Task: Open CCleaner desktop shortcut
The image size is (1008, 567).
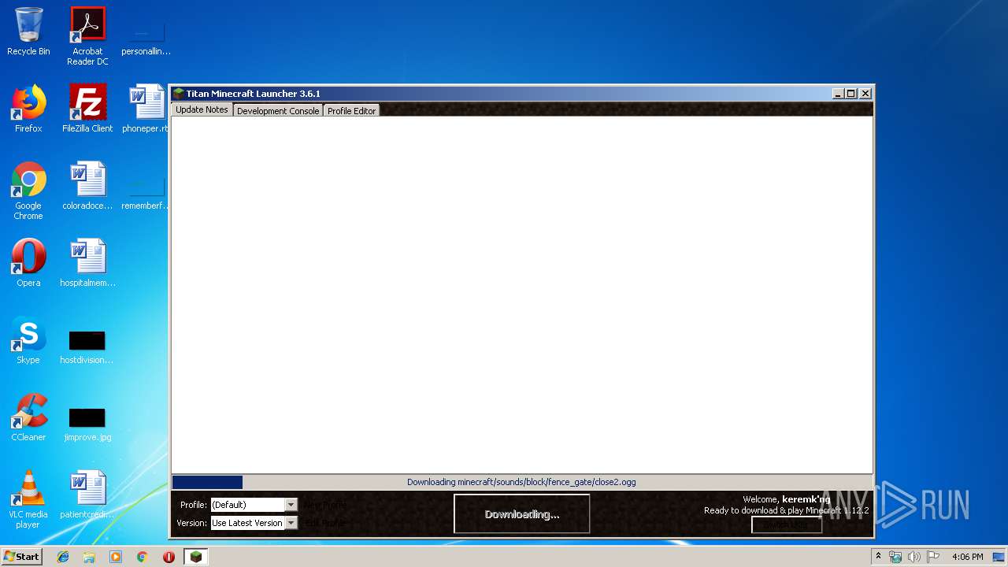Action: click(28, 417)
